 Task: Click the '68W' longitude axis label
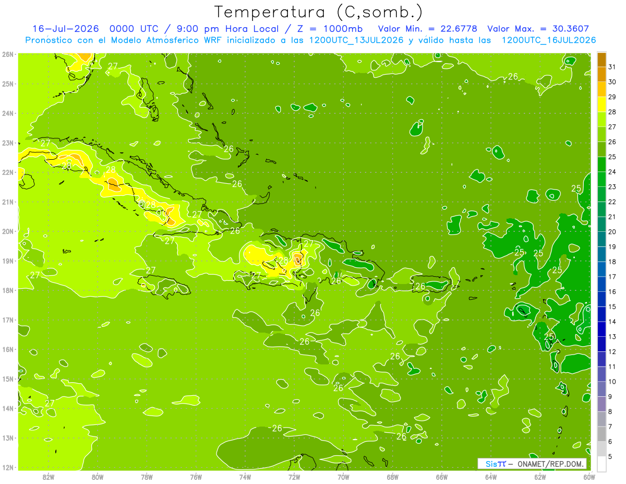[393, 477]
